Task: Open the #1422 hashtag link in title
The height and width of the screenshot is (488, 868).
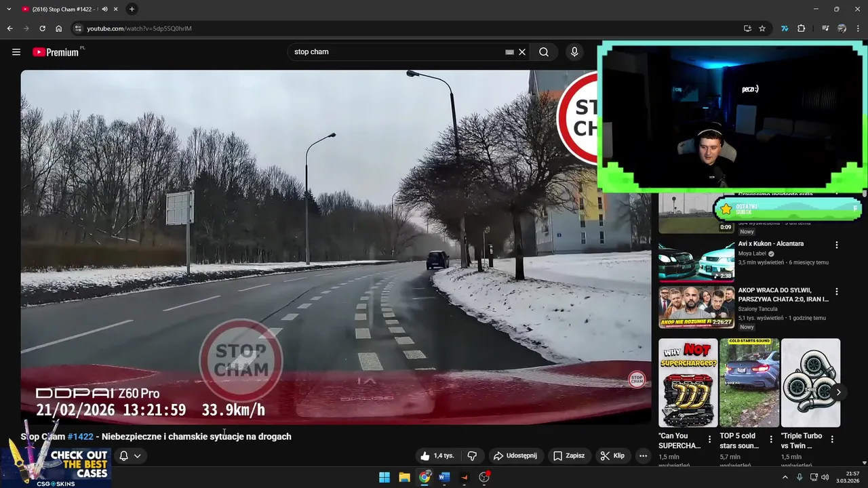Action: click(80, 436)
